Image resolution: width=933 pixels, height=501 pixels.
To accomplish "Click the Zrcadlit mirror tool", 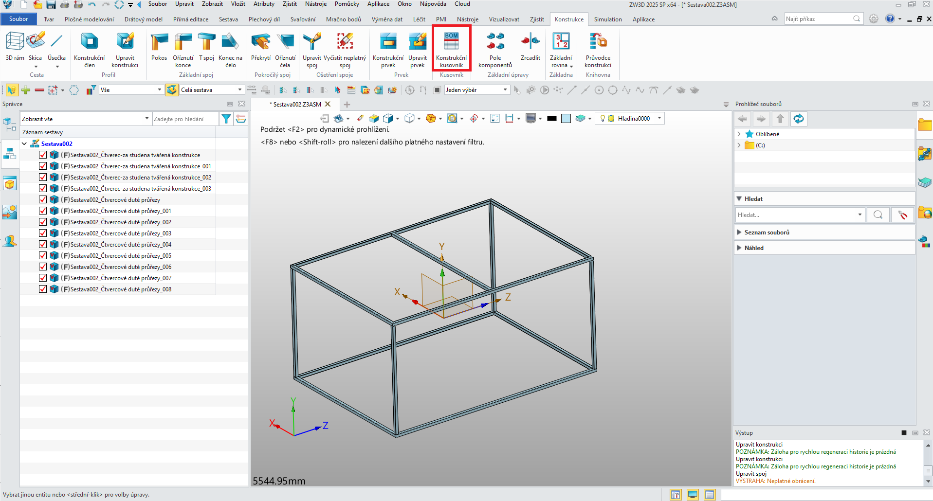I will (x=530, y=47).
